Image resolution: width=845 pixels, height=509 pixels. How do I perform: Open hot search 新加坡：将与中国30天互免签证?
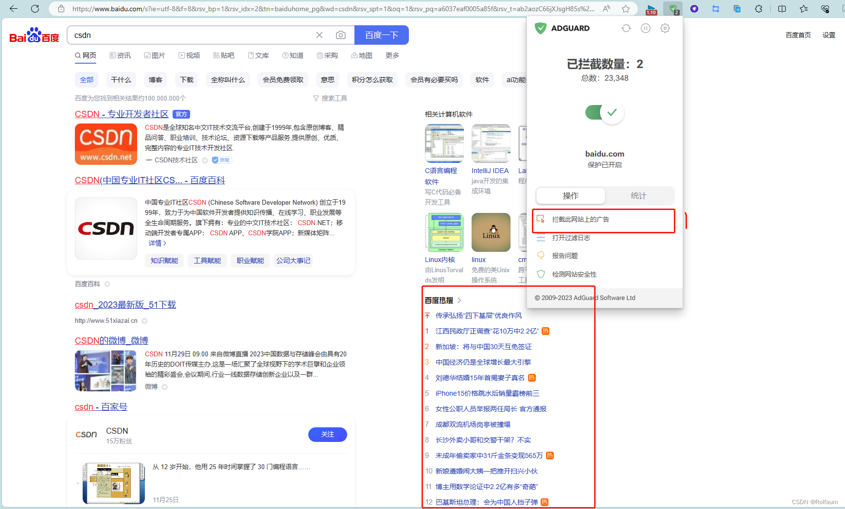coord(484,347)
